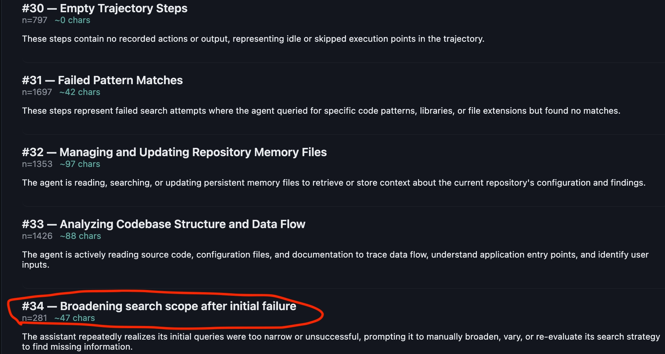
Task: Select the #31 Failed Pattern Matches title
Action: coord(102,80)
